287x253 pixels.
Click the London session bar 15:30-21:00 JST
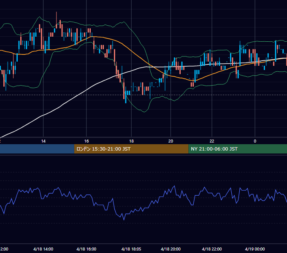click(x=131, y=149)
